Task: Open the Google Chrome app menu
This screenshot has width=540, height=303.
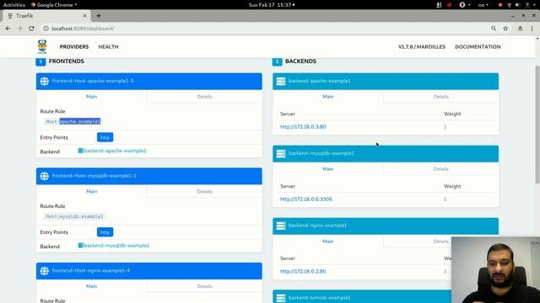Action: (54, 5)
